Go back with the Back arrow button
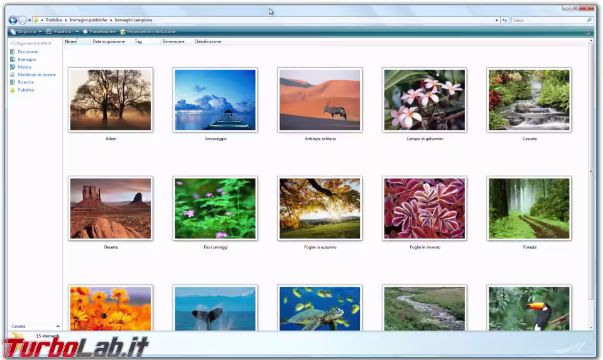This screenshot has height=360, width=603. point(13,20)
